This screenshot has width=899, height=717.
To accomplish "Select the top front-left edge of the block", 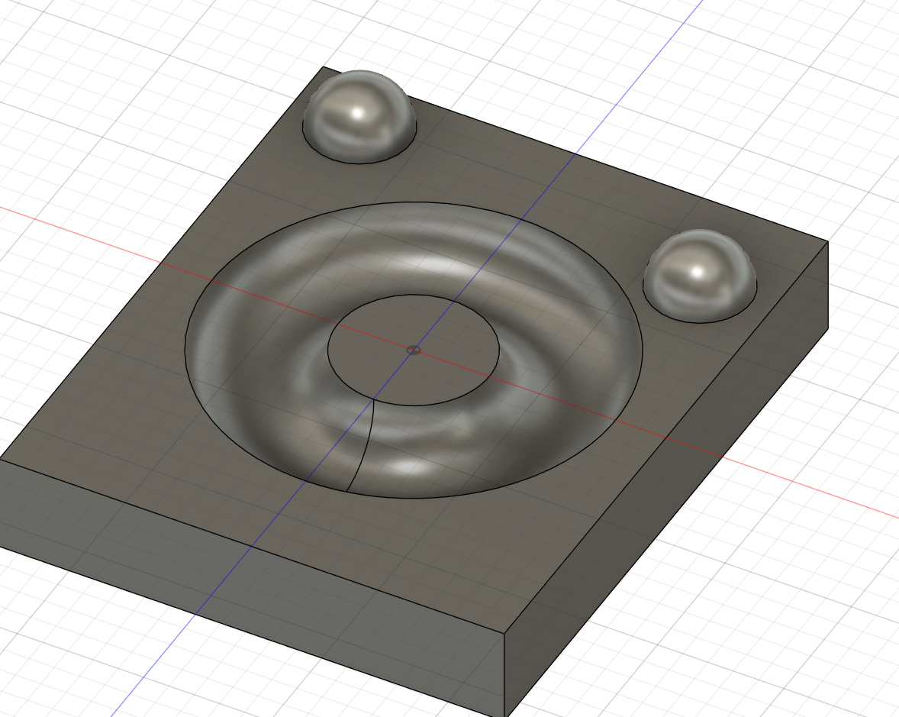I will pyautogui.click(x=252, y=546).
